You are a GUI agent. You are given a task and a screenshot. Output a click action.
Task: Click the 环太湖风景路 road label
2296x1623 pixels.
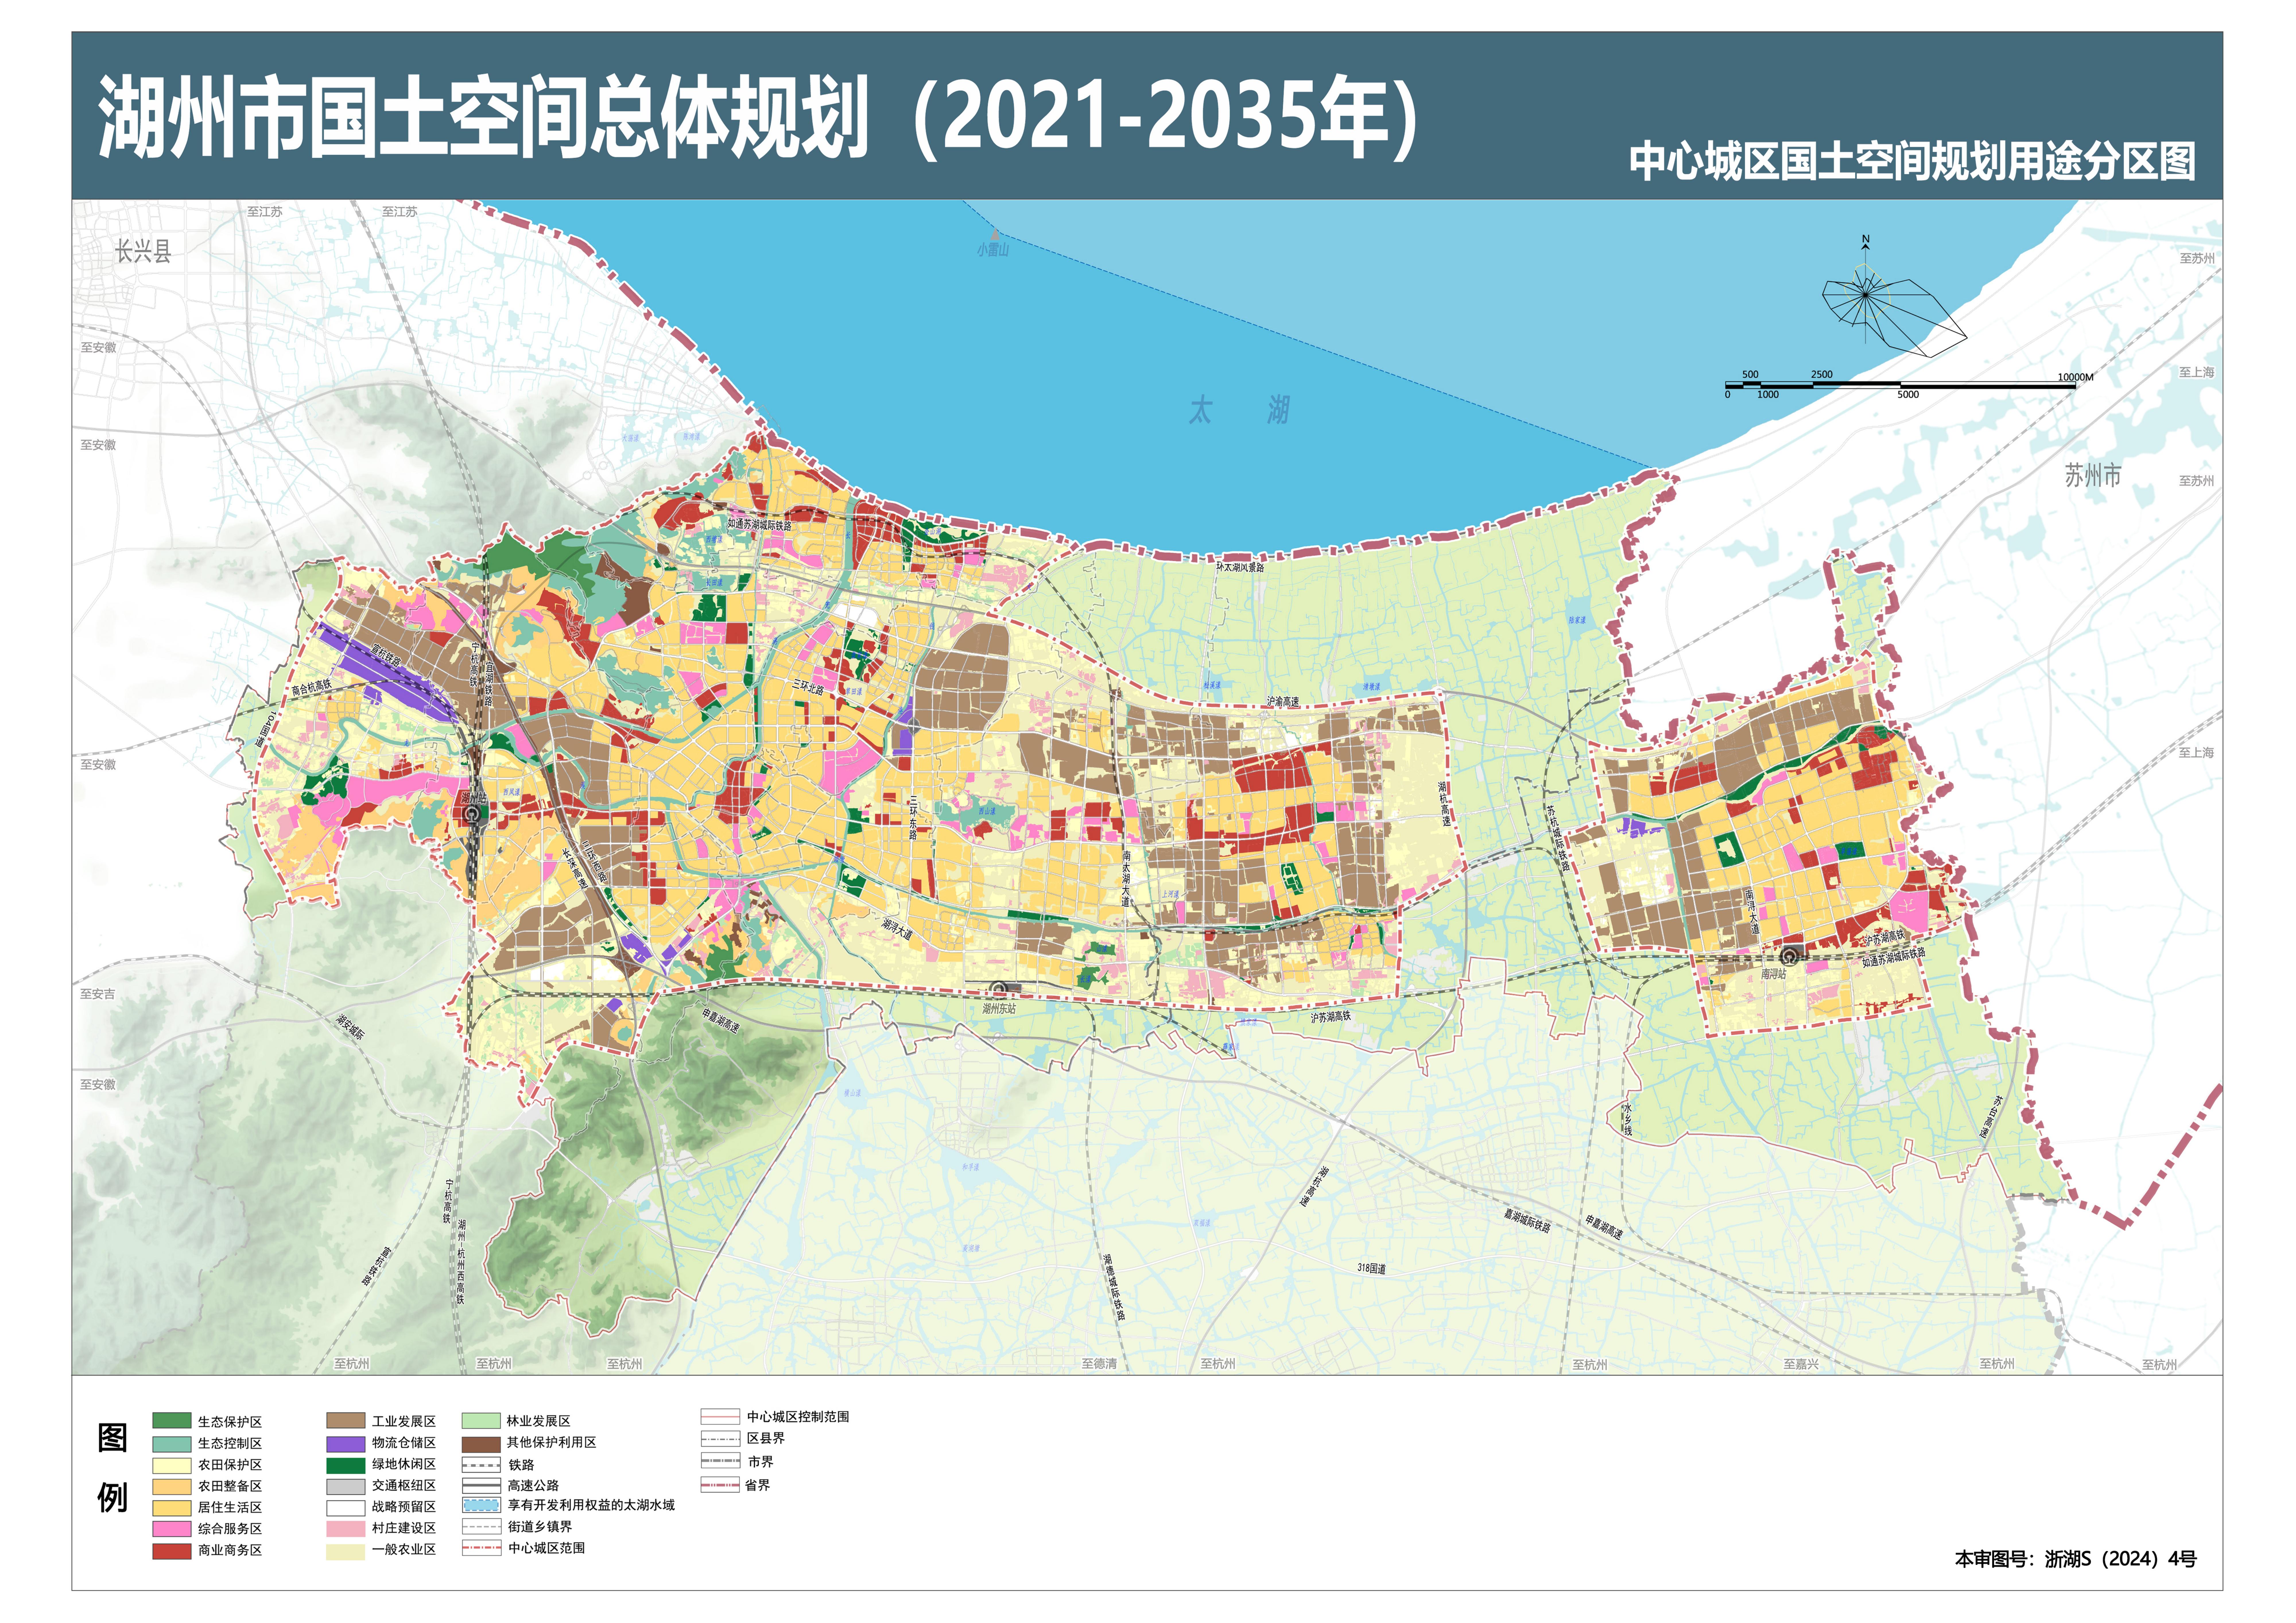click(x=1240, y=567)
